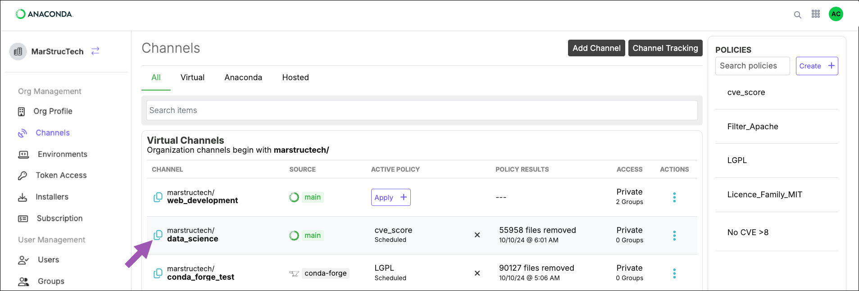Image resolution: width=859 pixels, height=291 pixels.
Task: Open the search magnifier icon in header
Action: [x=797, y=14]
